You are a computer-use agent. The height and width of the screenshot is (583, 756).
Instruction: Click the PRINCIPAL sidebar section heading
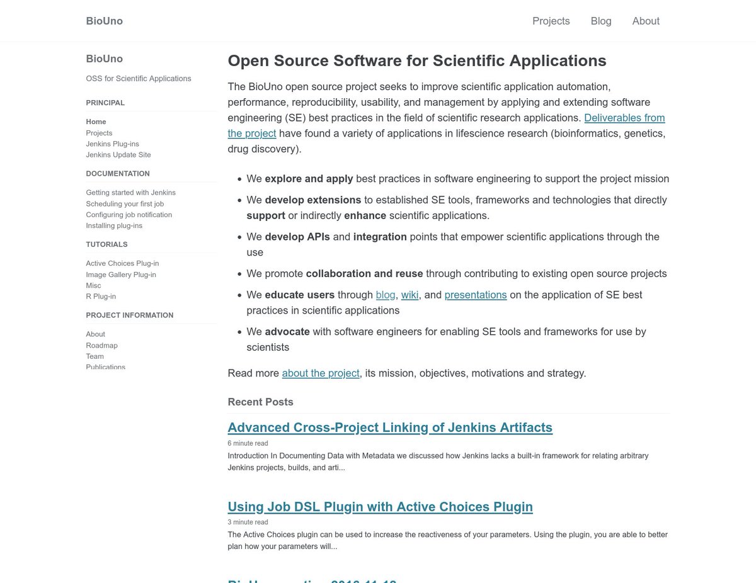(105, 103)
